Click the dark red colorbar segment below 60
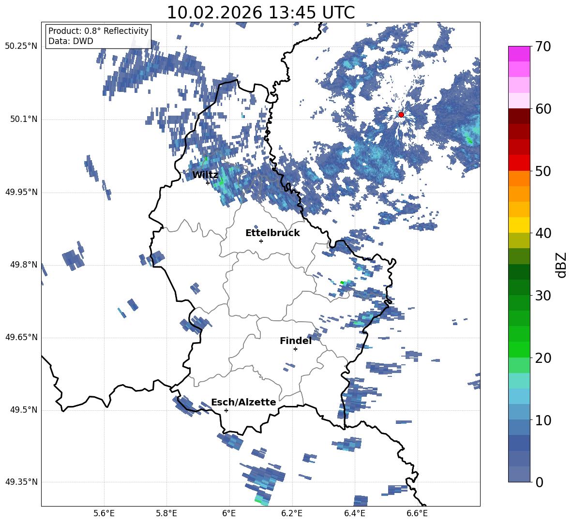Image resolution: width=573 pixels, height=523 pixels. tap(519, 117)
